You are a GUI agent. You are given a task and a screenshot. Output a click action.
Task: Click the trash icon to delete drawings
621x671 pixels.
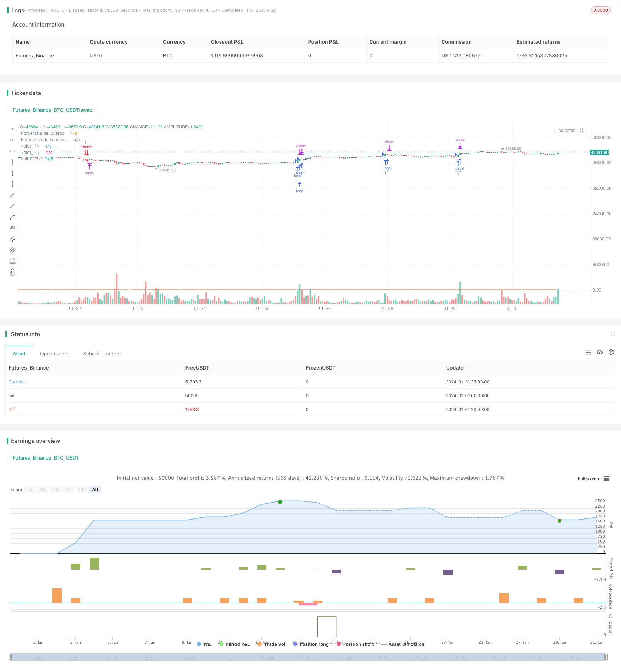12,272
